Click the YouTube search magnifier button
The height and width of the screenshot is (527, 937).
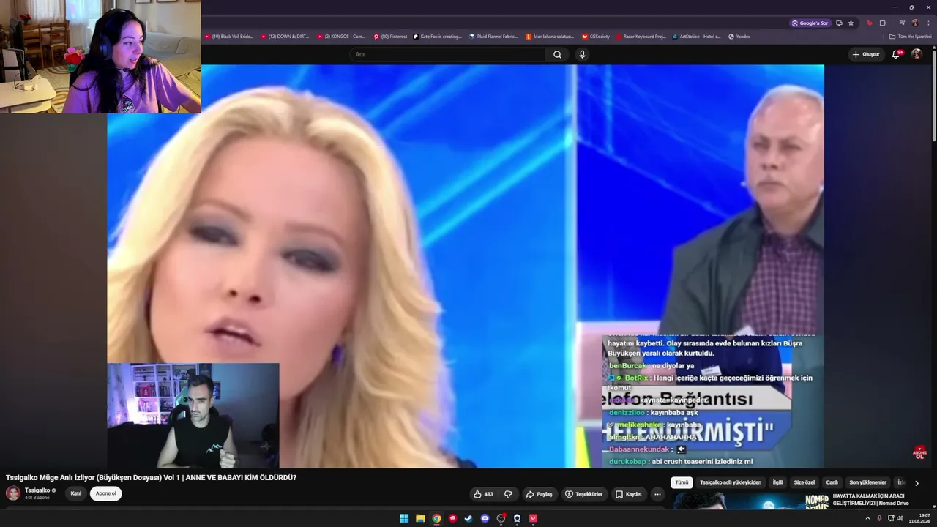coord(557,54)
